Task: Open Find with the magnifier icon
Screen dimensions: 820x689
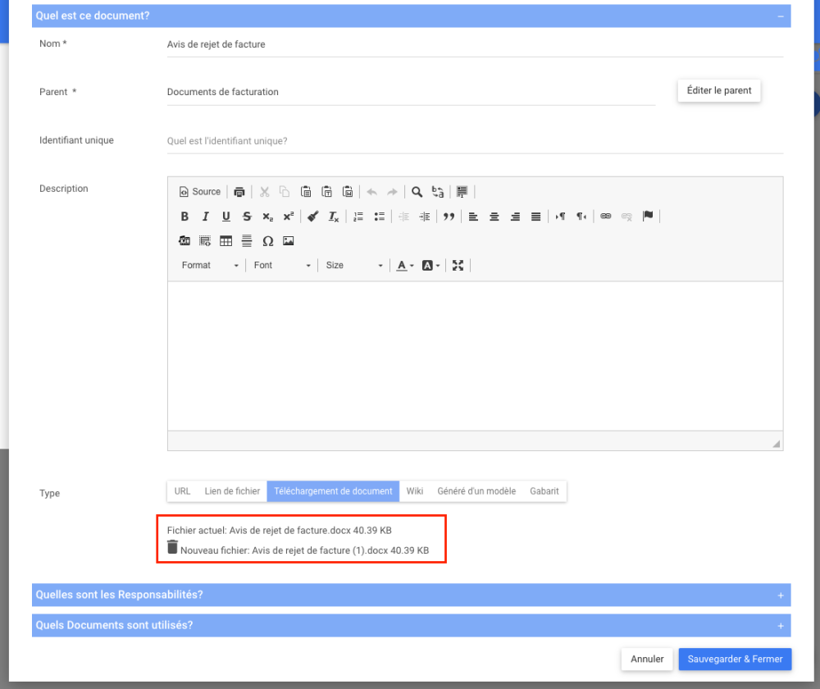Action: click(417, 191)
